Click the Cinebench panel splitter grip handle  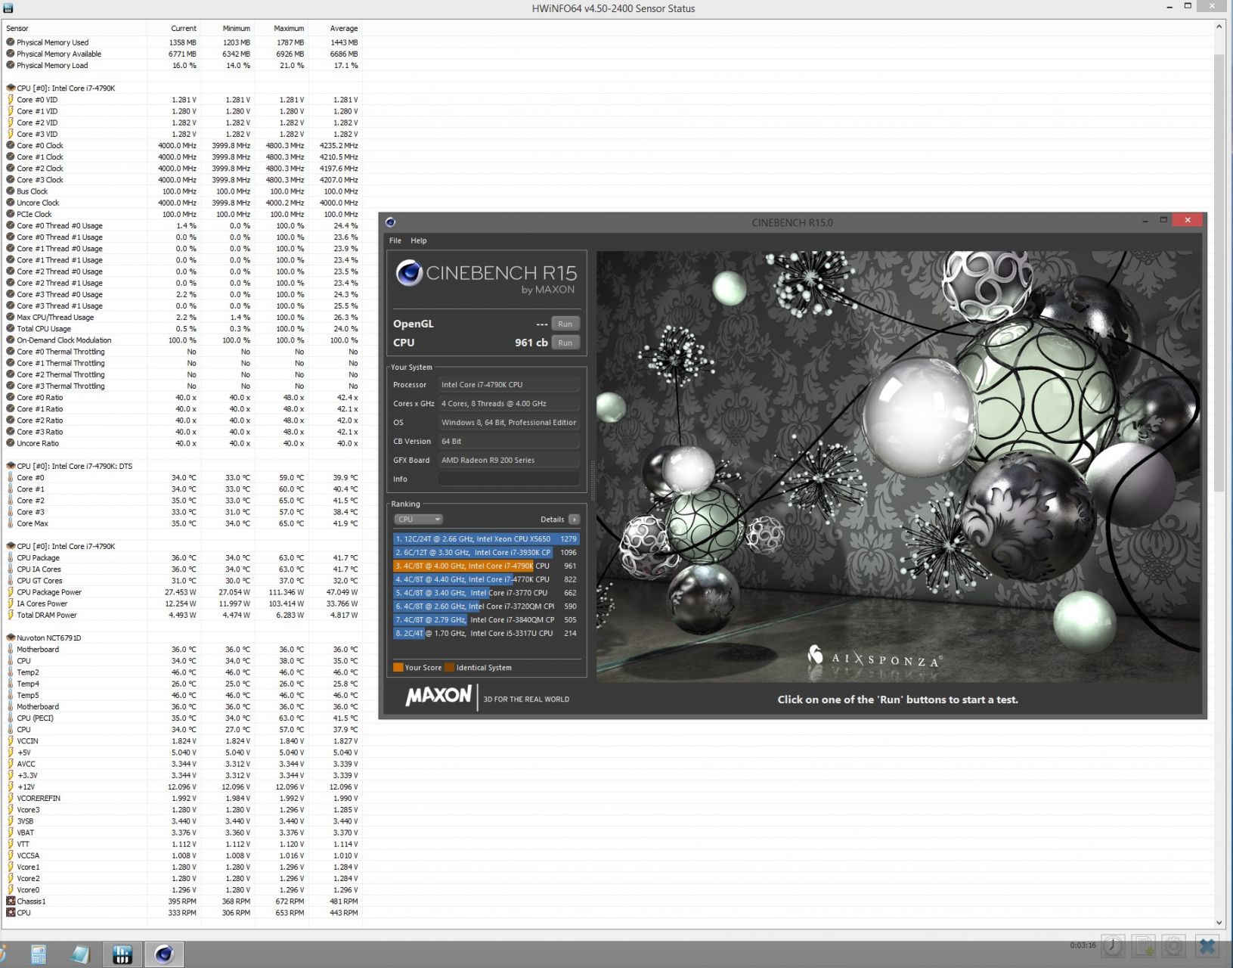point(592,480)
